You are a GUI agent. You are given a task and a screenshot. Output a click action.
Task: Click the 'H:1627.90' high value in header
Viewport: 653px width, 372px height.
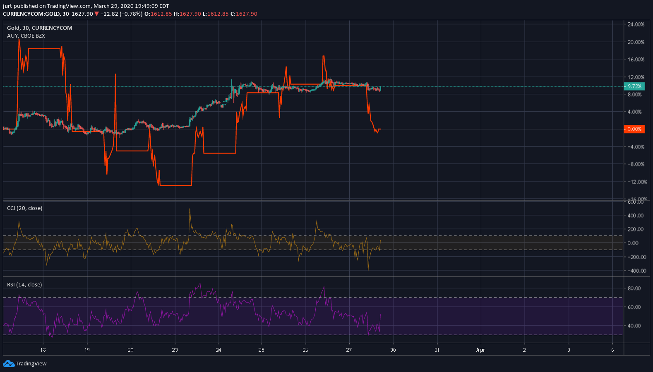click(x=187, y=14)
